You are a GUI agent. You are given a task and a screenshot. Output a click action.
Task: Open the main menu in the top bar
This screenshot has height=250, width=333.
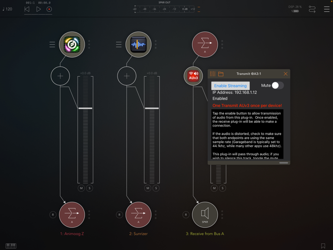(327, 9)
